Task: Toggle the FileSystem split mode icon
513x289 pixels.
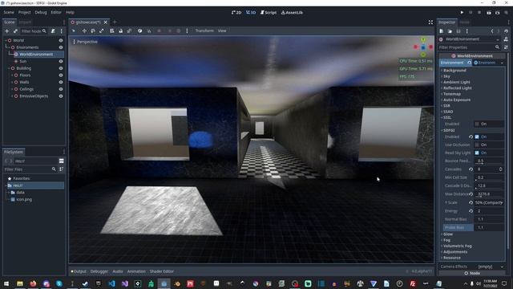Action: (x=61, y=161)
